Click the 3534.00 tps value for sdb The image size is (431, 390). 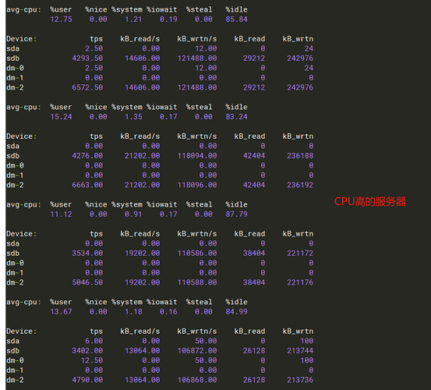87,253
